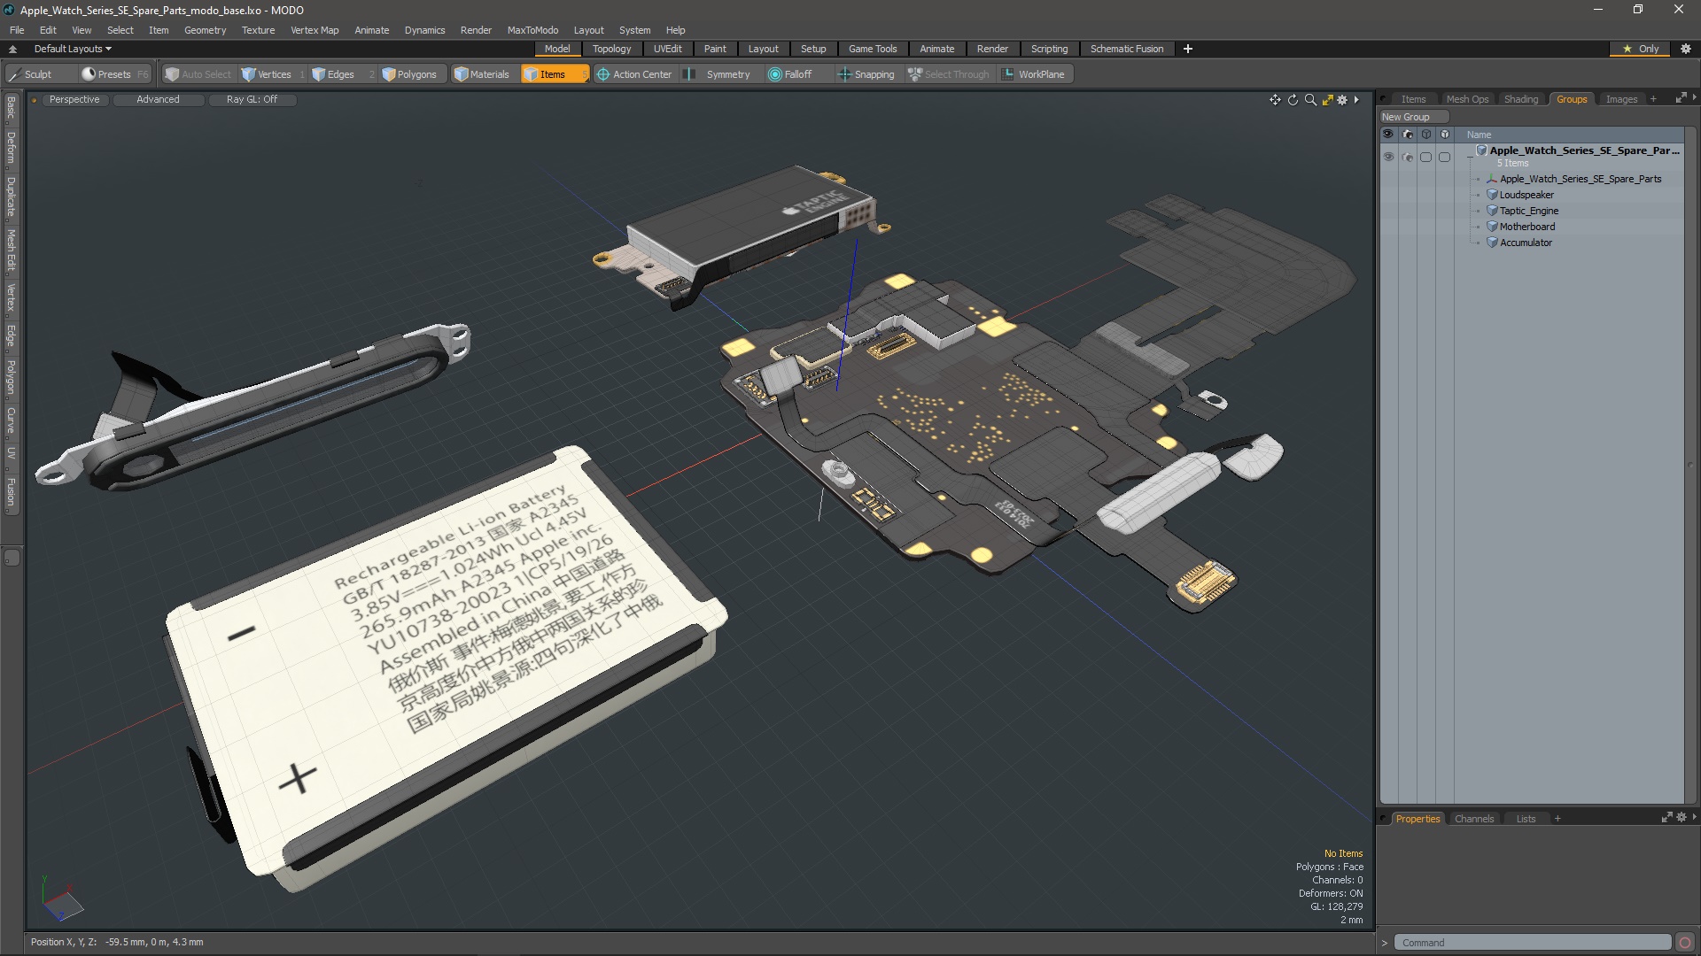Image resolution: width=1701 pixels, height=956 pixels.
Task: Toggle visibility eye of the Apple_Watch group
Action: pos(1388,157)
